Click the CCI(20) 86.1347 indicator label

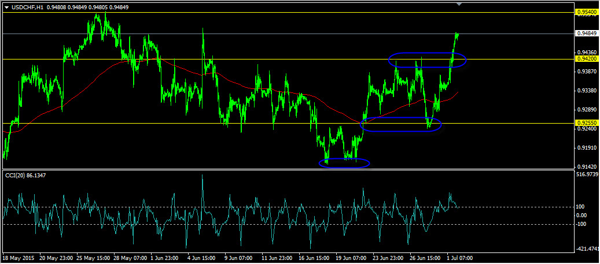(25, 175)
